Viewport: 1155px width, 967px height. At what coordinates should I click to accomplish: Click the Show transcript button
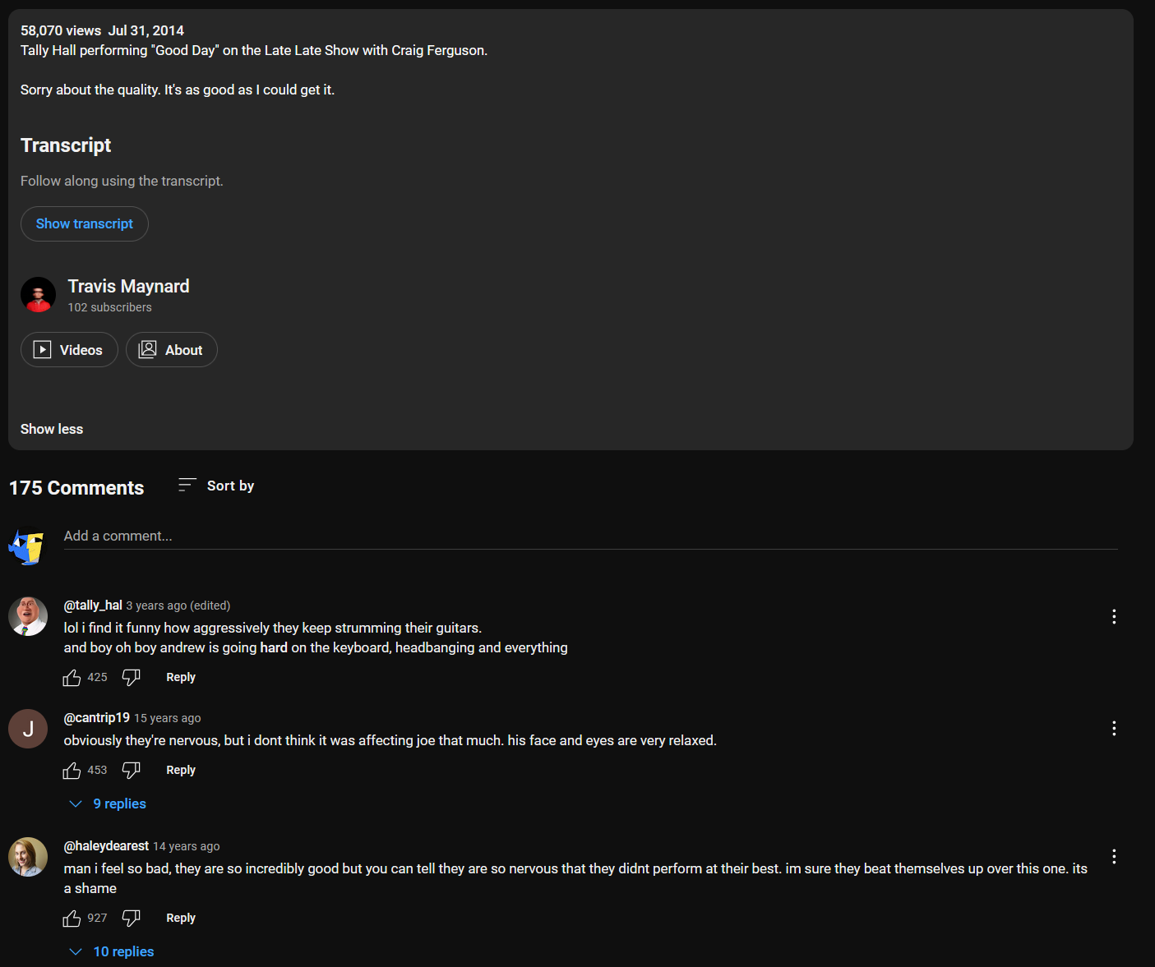[x=85, y=223]
